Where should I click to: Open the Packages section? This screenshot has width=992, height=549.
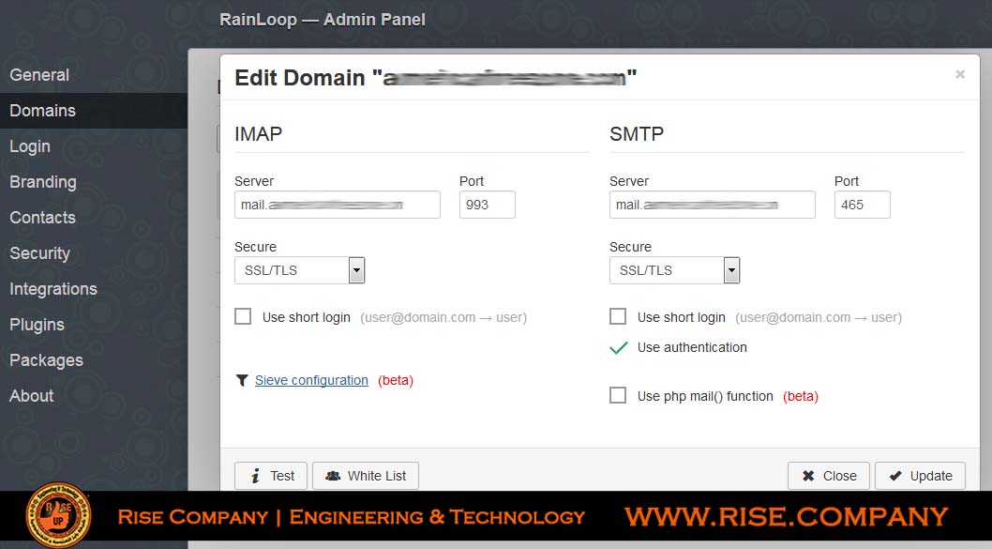46,360
